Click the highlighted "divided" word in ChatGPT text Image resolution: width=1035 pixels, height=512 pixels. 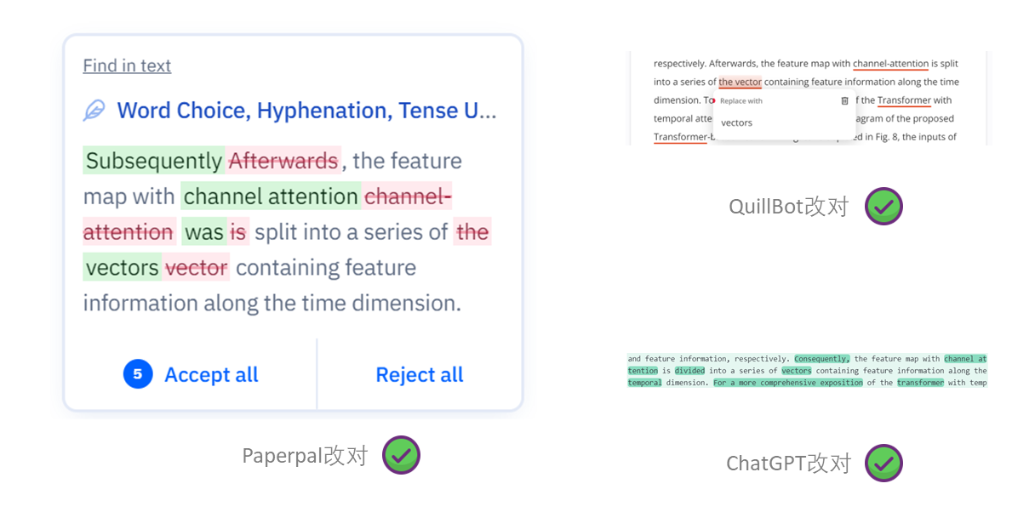pos(689,371)
